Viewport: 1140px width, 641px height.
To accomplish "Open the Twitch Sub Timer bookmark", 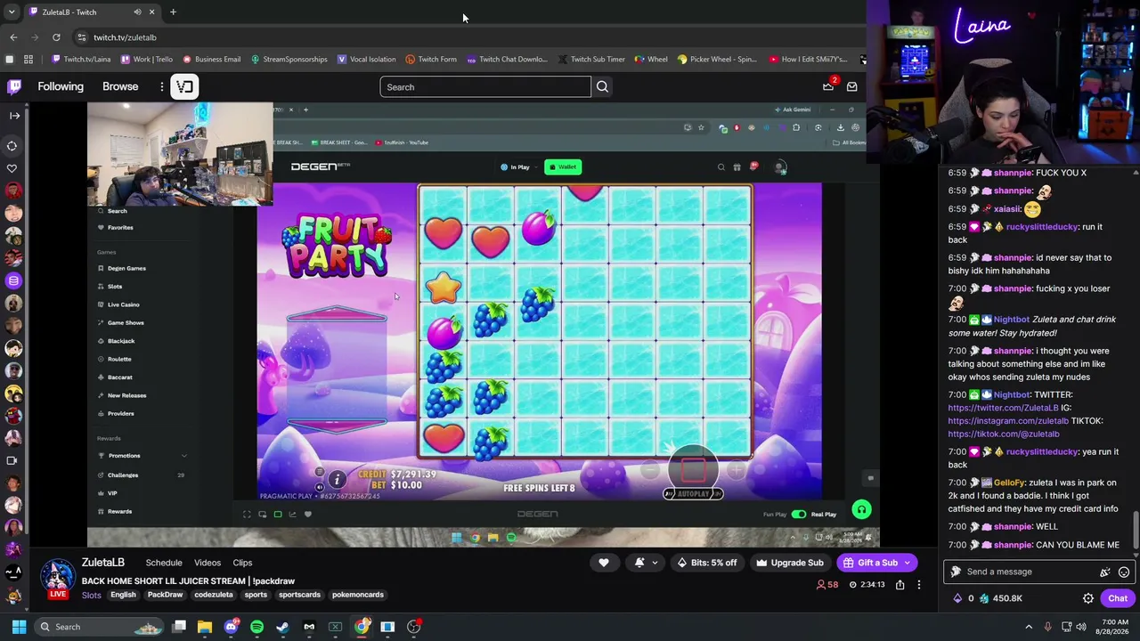I will pyautogui.click(x=591, y=60).
